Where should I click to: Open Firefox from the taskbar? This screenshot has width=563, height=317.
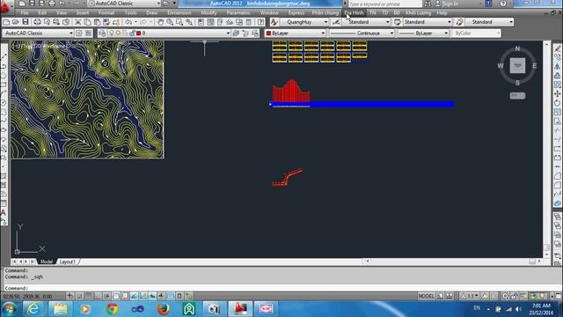(x=164, y=309)
